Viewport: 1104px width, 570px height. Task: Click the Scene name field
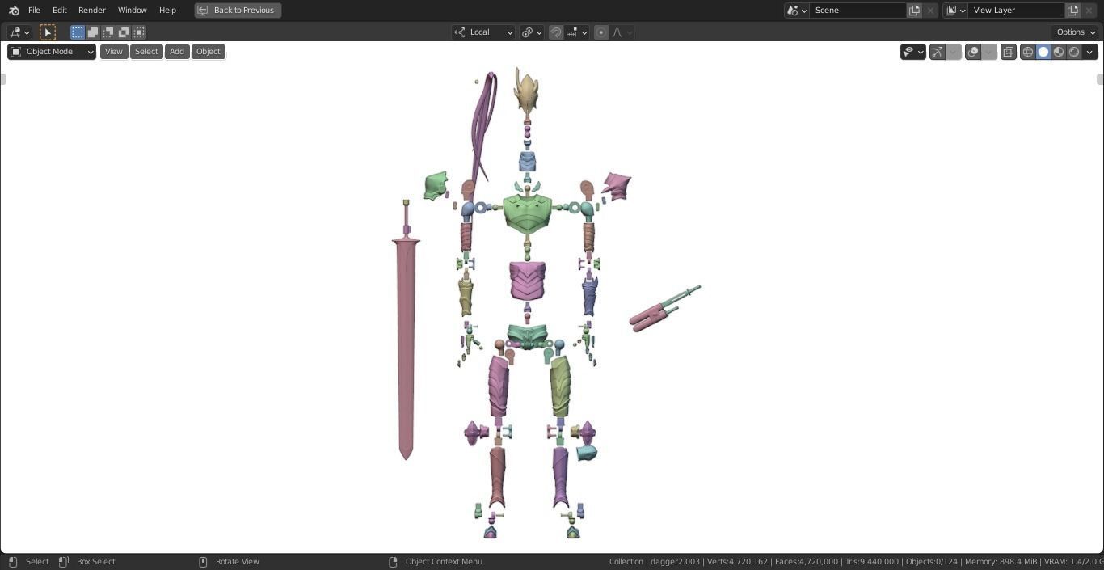858,11
